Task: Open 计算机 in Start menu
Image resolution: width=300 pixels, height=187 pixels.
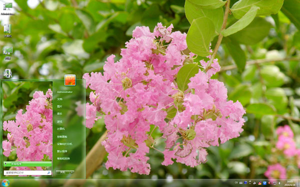Action: pos(61,129)
